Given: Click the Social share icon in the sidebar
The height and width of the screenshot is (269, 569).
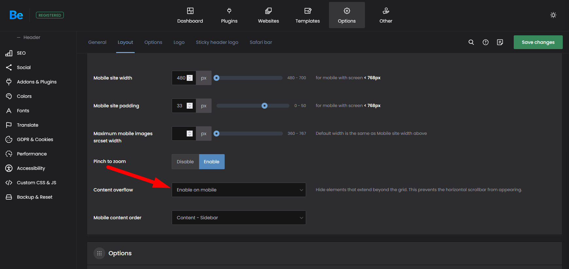Looking at the screenshot, I should tap(9, 67).
